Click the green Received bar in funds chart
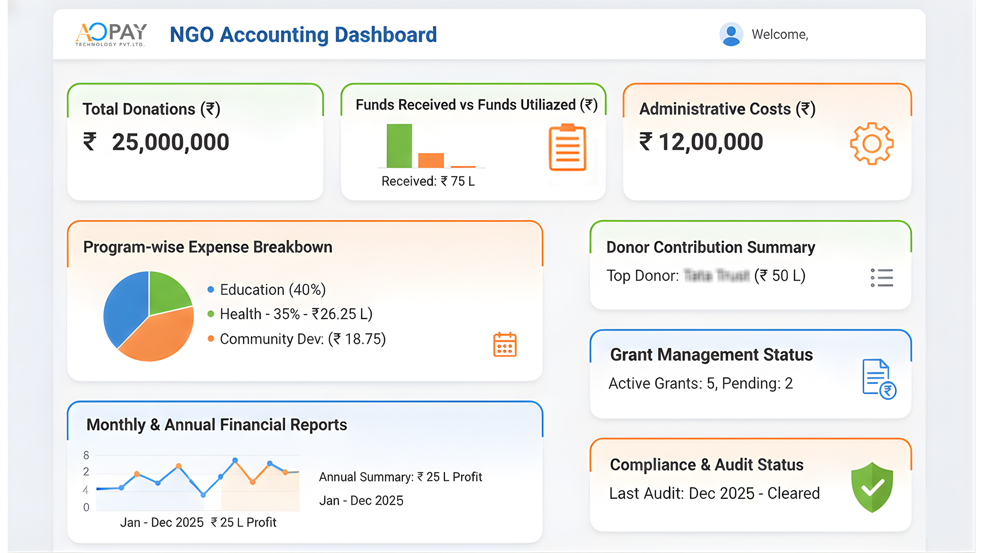 tap(400, 146)
